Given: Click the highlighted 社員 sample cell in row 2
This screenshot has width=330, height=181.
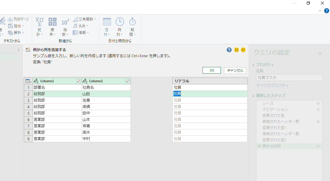Looking at the screenshot, I should point(210,94).
